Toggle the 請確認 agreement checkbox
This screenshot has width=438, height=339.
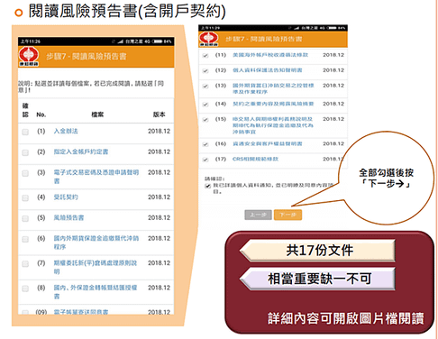[207, 186]
